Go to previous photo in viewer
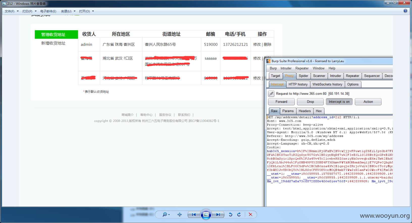The image size is (412, 223). (x=194, y=215)
